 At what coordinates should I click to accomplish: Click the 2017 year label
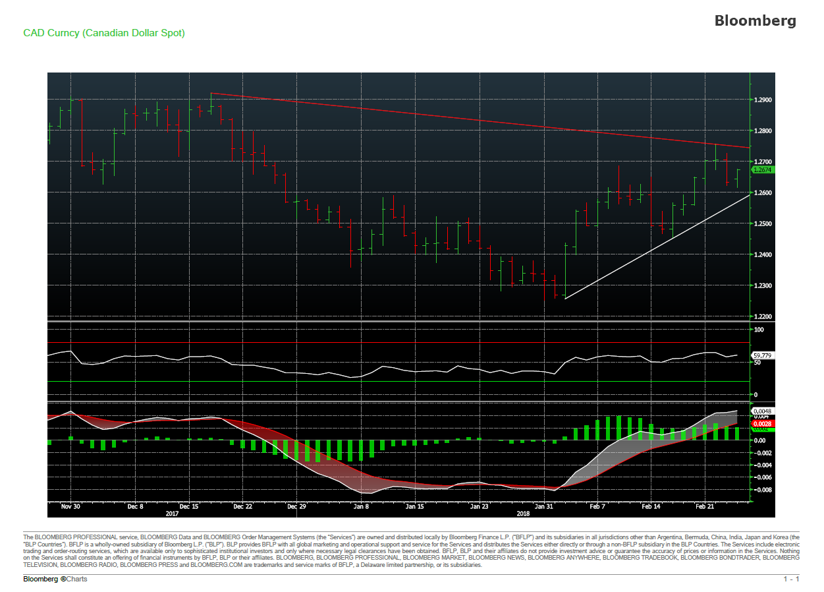click(172, 513)
